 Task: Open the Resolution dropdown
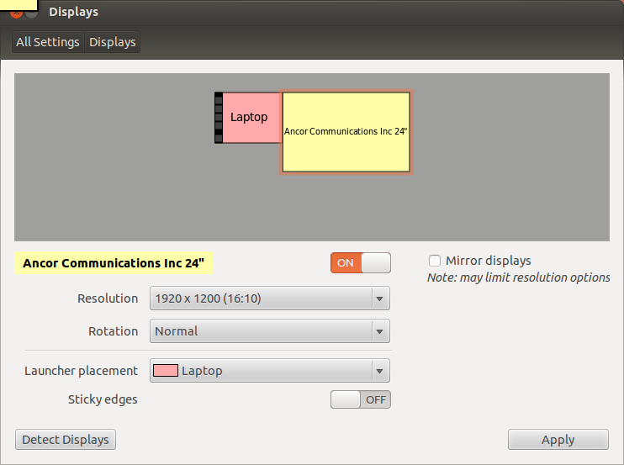[x=269, y=299]
